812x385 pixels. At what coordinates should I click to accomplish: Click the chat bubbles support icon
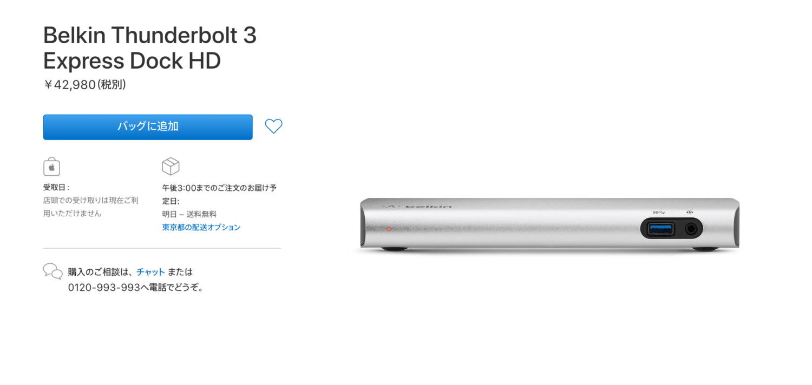click(53, 272)
